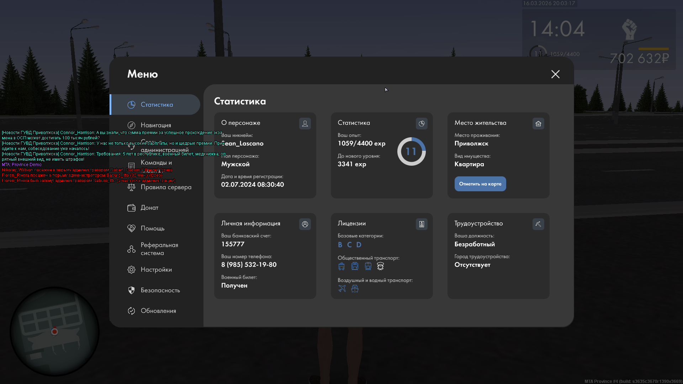The width and height of the screenshot is (683, 384).
Task: Click the house icon in Место жительства card
Action: (x=538, y=123)
